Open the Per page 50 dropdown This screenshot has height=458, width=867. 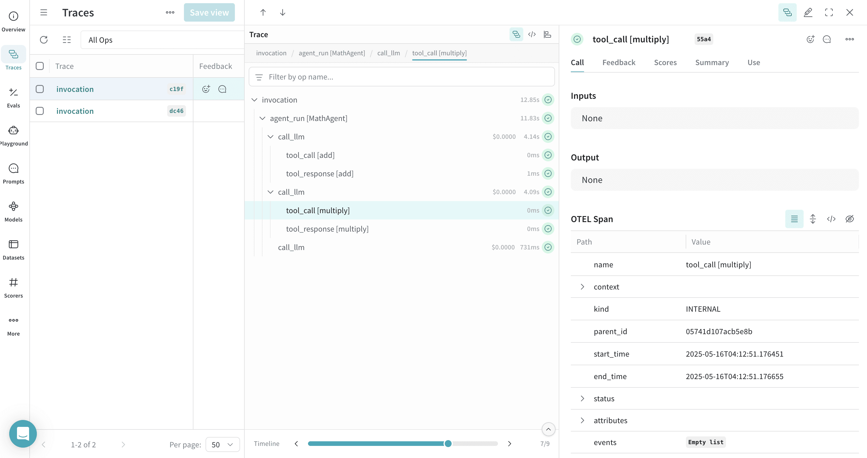[x=223, y=444]
